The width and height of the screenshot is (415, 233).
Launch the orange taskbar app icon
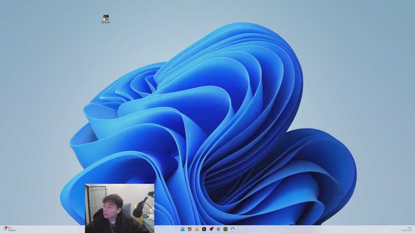[197, 229]
